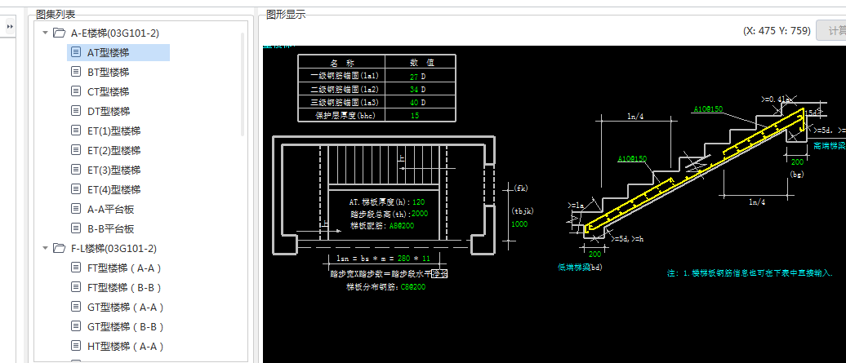Edit the lower A10@150 rebar label

(x=632, y=159)
